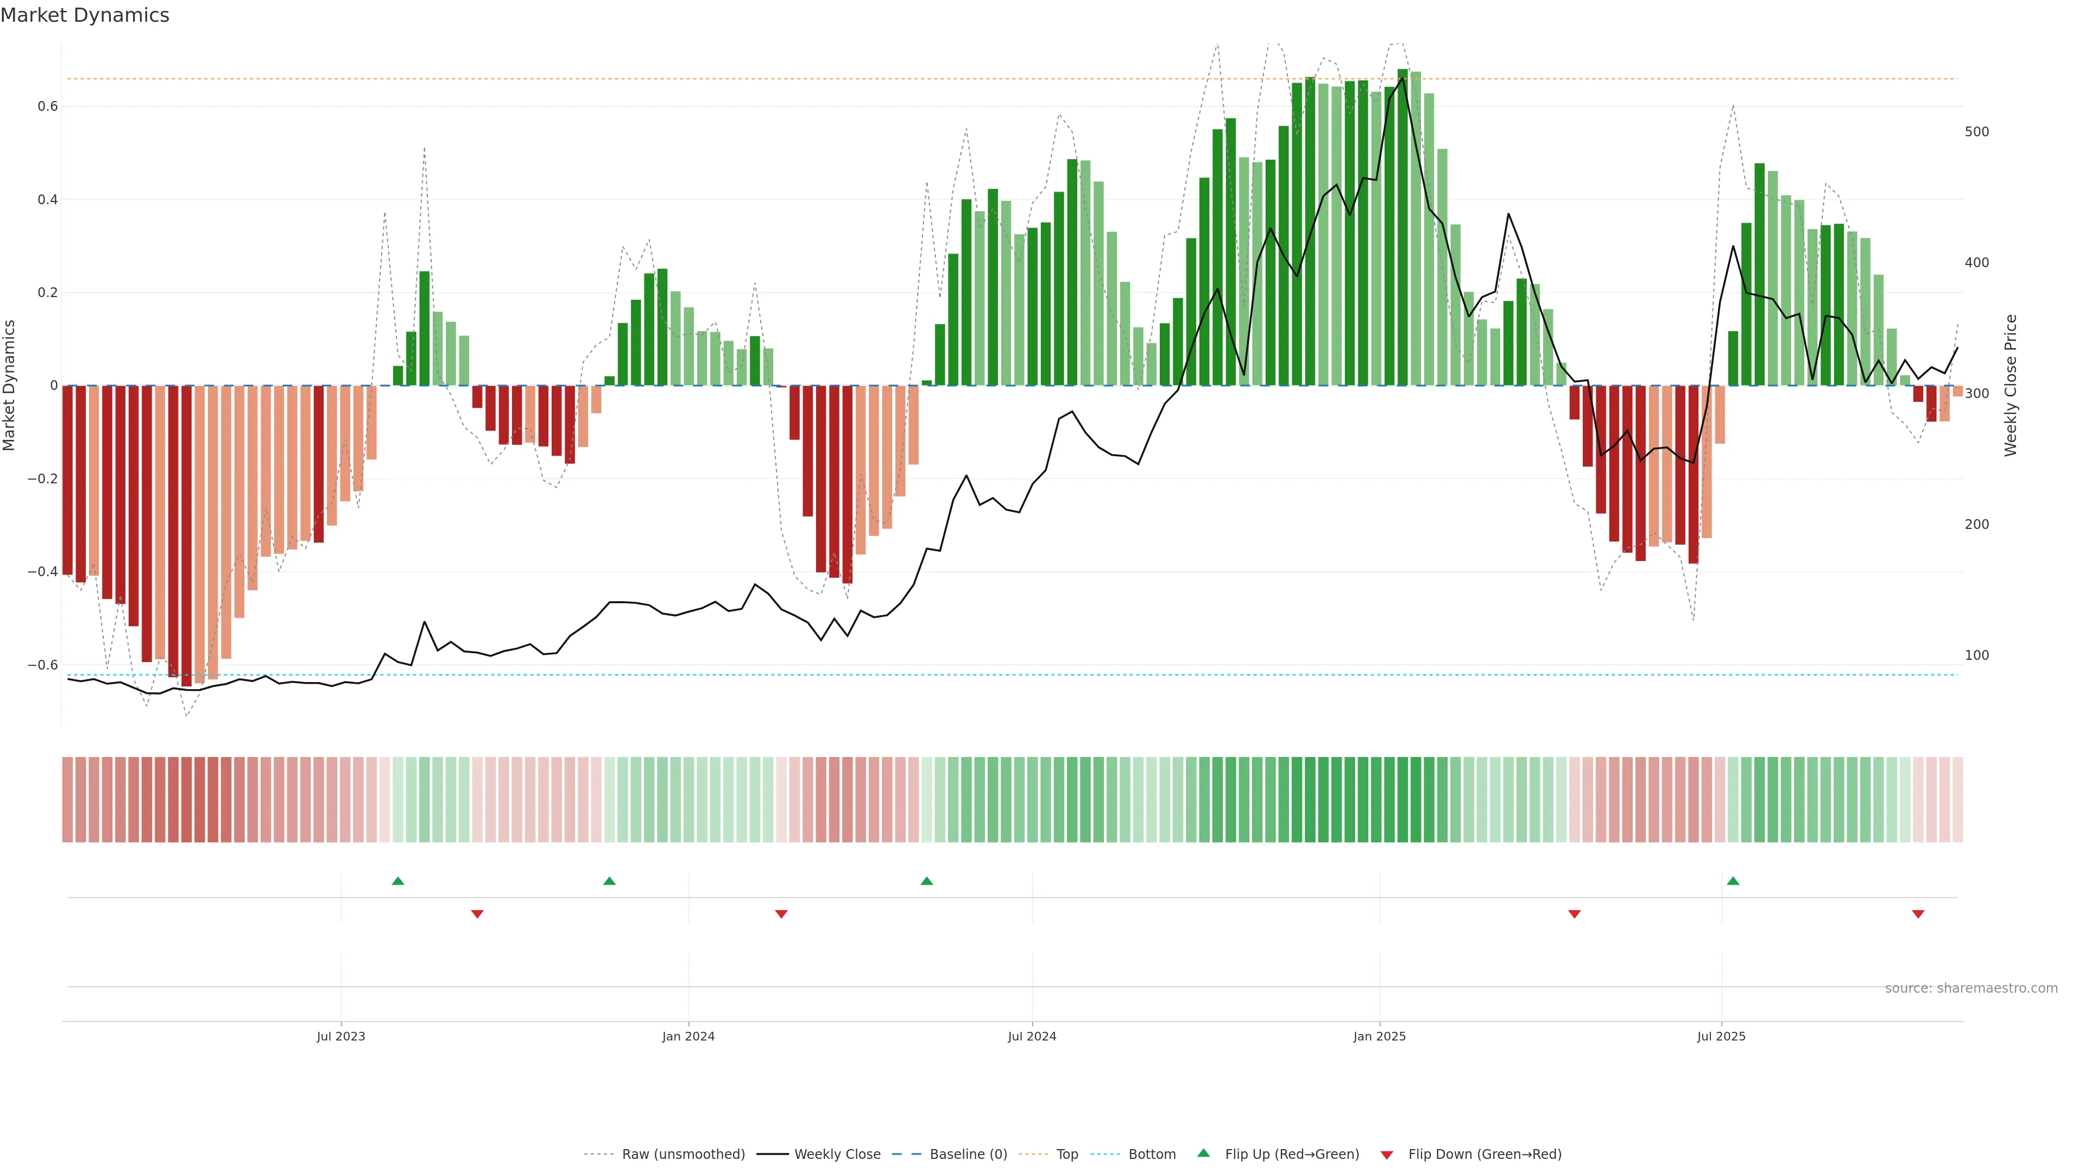The image size is (2085, 1173).
Task: Click the Jan 2025 axis label
Action: [x=1379, y=1036]
